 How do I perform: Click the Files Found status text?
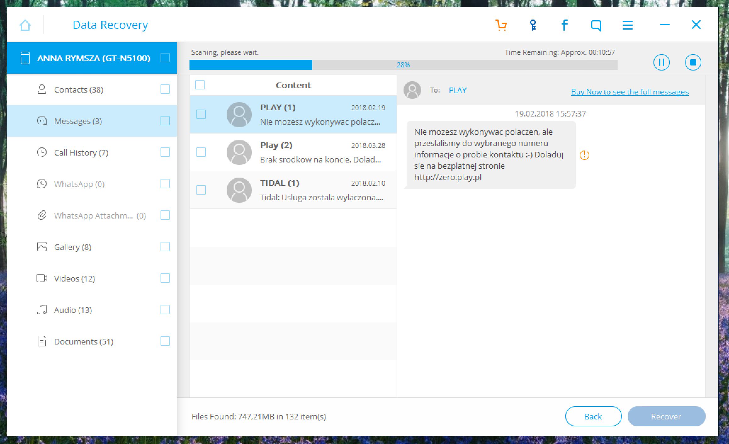point(259,417)
